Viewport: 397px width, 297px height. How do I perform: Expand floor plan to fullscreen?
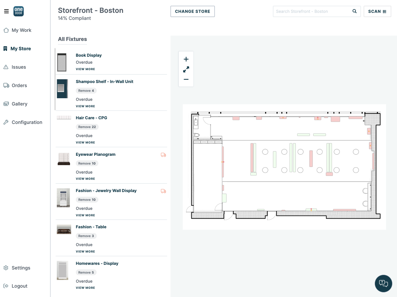tap(186, 69)
